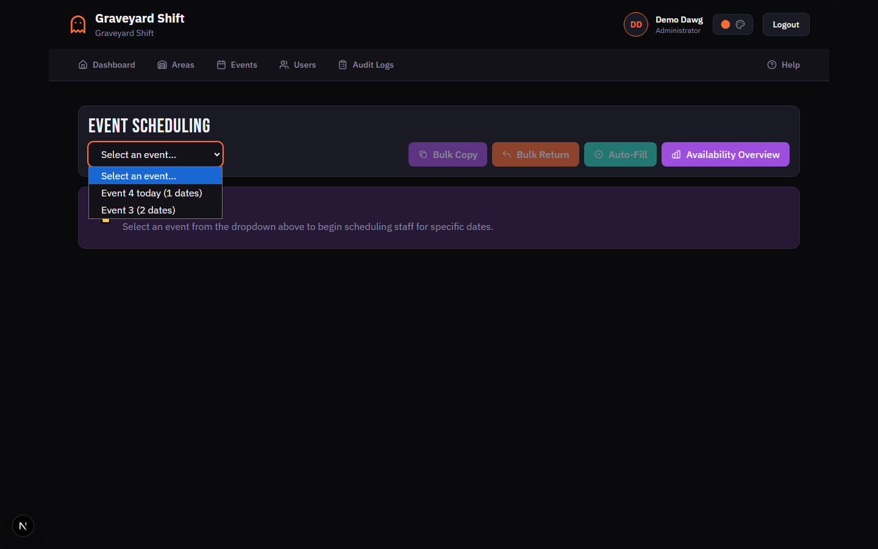Toggle the orange theme switch in the header
Viewport: 878px width, 549px height.
(x=725, y=24)
